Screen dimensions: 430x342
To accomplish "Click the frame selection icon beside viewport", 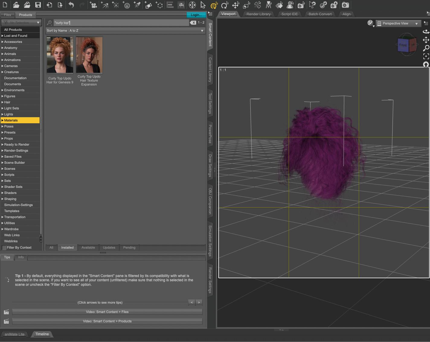I will coord(426,56).
